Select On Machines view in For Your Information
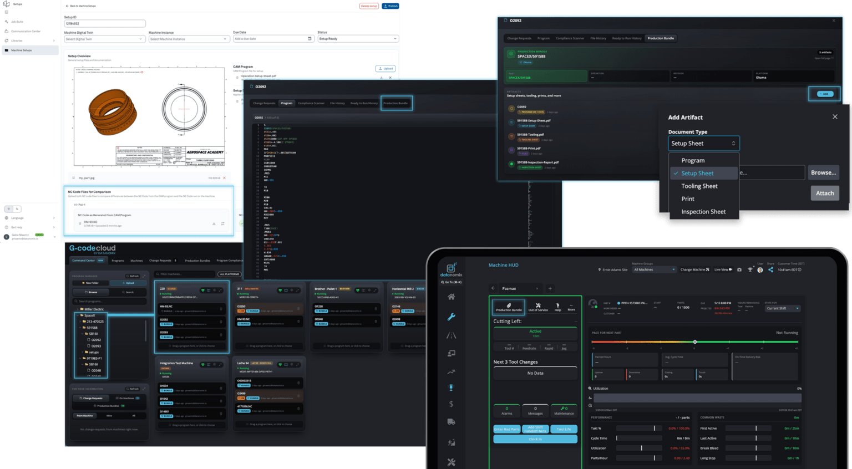 [x=128, y=398]
